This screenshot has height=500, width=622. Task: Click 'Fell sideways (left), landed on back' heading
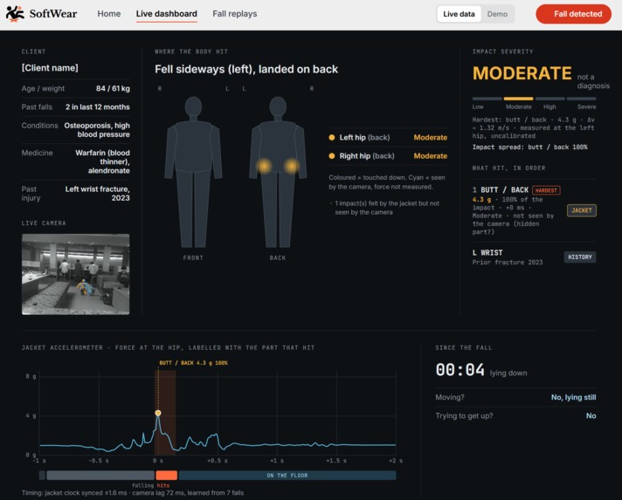click(246, 69)
